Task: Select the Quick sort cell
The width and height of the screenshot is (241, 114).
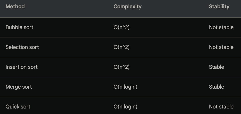Action: pos(18,107)
